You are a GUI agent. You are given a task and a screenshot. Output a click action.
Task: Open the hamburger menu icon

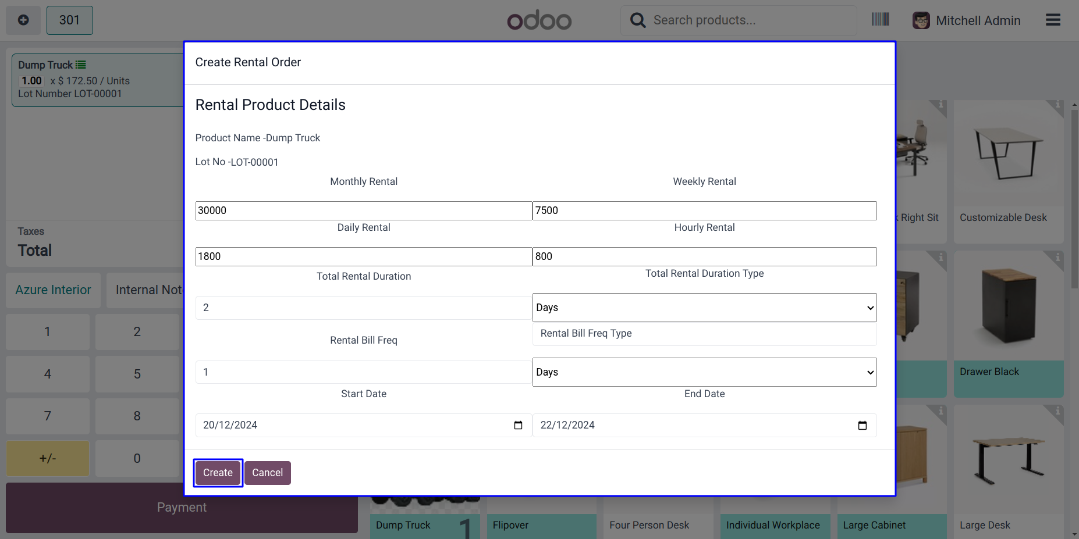point(1053,20)
